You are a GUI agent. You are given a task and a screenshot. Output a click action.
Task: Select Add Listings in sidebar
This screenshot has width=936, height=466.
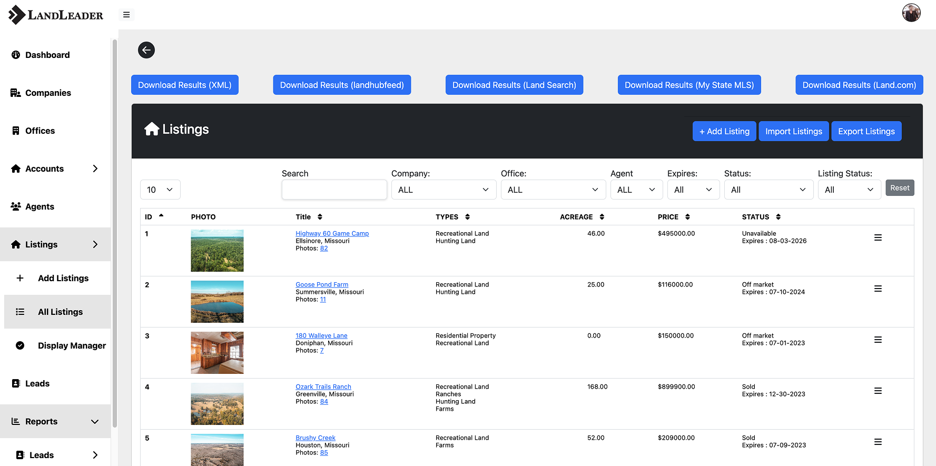[x=63, y=278]
